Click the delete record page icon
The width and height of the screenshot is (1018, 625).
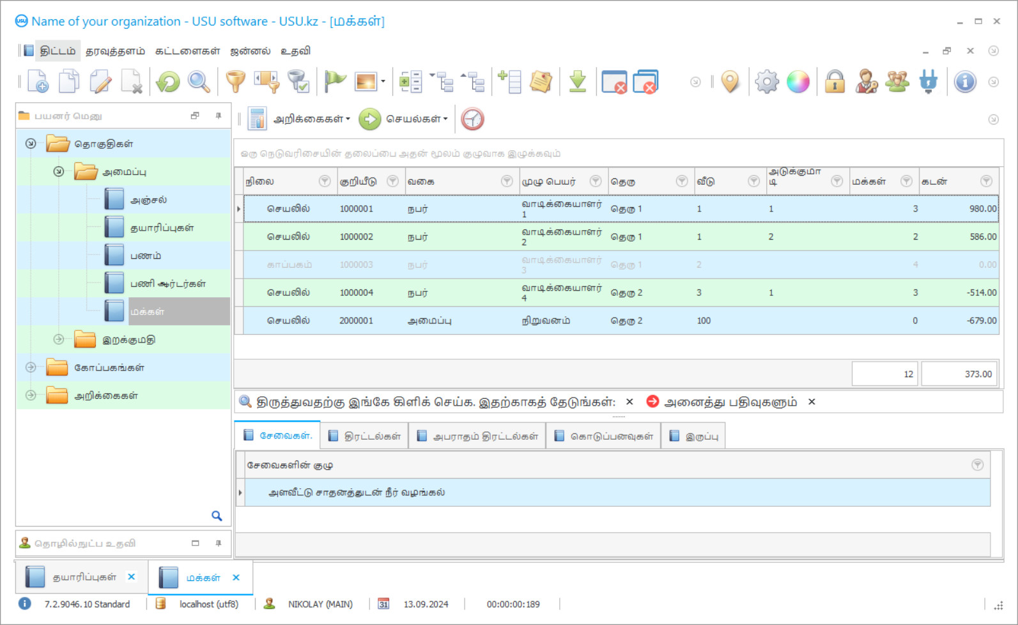[x=132, y=82]
